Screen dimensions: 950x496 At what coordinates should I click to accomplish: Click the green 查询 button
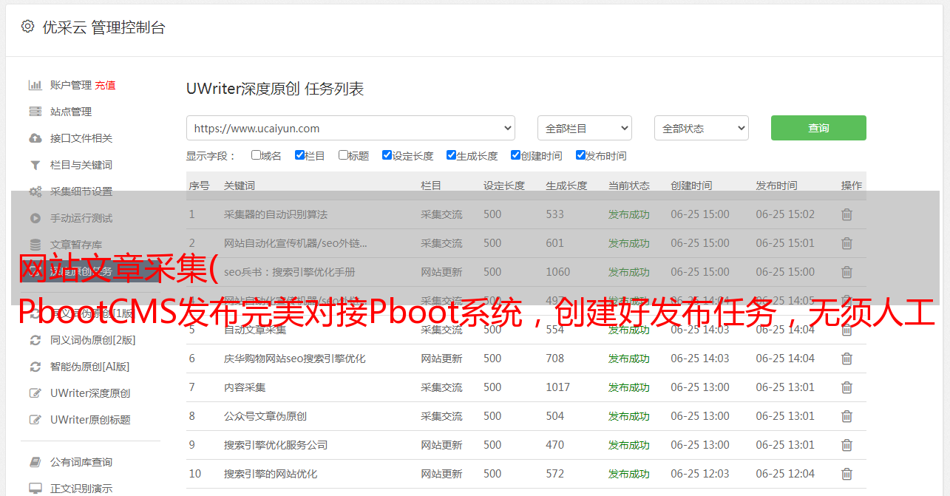pyautogui.click(x=818, y=128)
